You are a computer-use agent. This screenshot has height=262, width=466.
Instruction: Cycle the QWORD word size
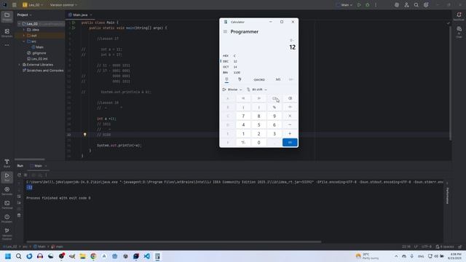pos(259,79)
